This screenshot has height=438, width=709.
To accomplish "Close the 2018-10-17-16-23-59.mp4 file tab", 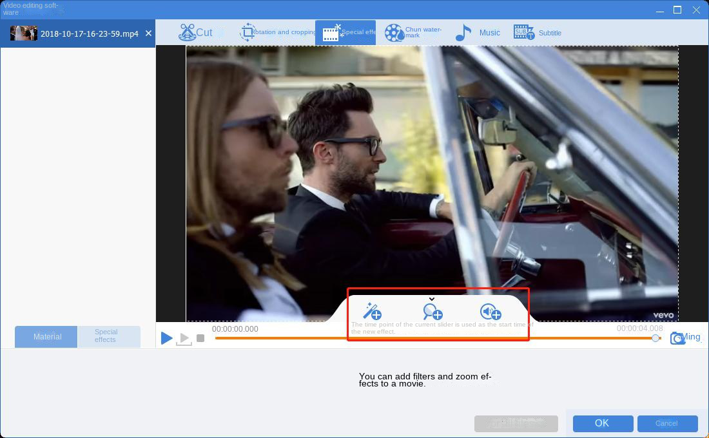I will click(149, 33).
